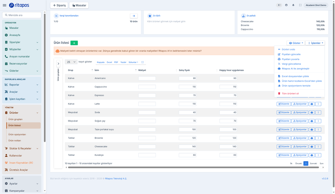The height and width of the screenshot is (194, 335).
Task: Select Ürünleri sırala from İşlemler menu
Action: point(288,49)
